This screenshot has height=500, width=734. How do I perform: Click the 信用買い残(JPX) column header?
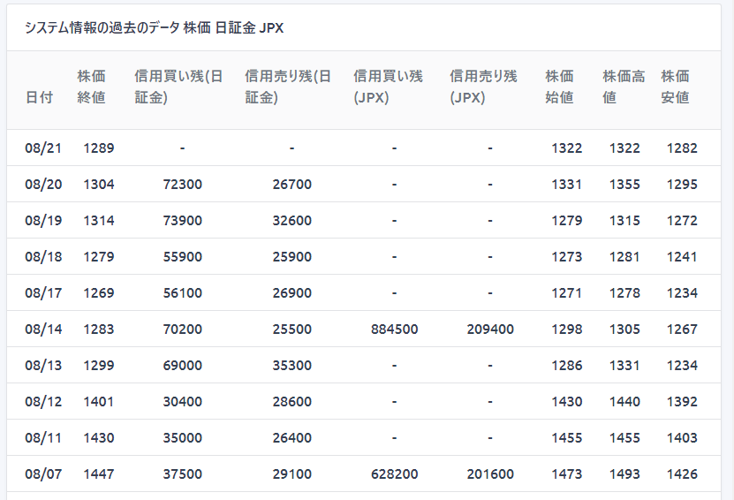coord(387,87)
